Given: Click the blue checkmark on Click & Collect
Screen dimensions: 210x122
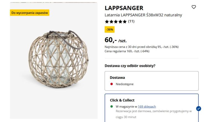Looking at the screenshot, I should click(x=198, y=109).
